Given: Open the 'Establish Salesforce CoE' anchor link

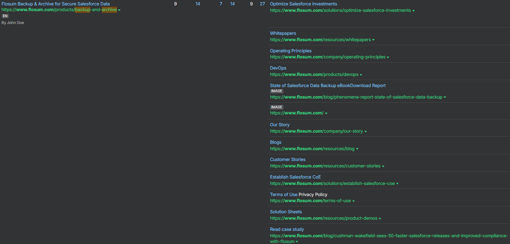Looking at the screenshot, I should [295, 177].
